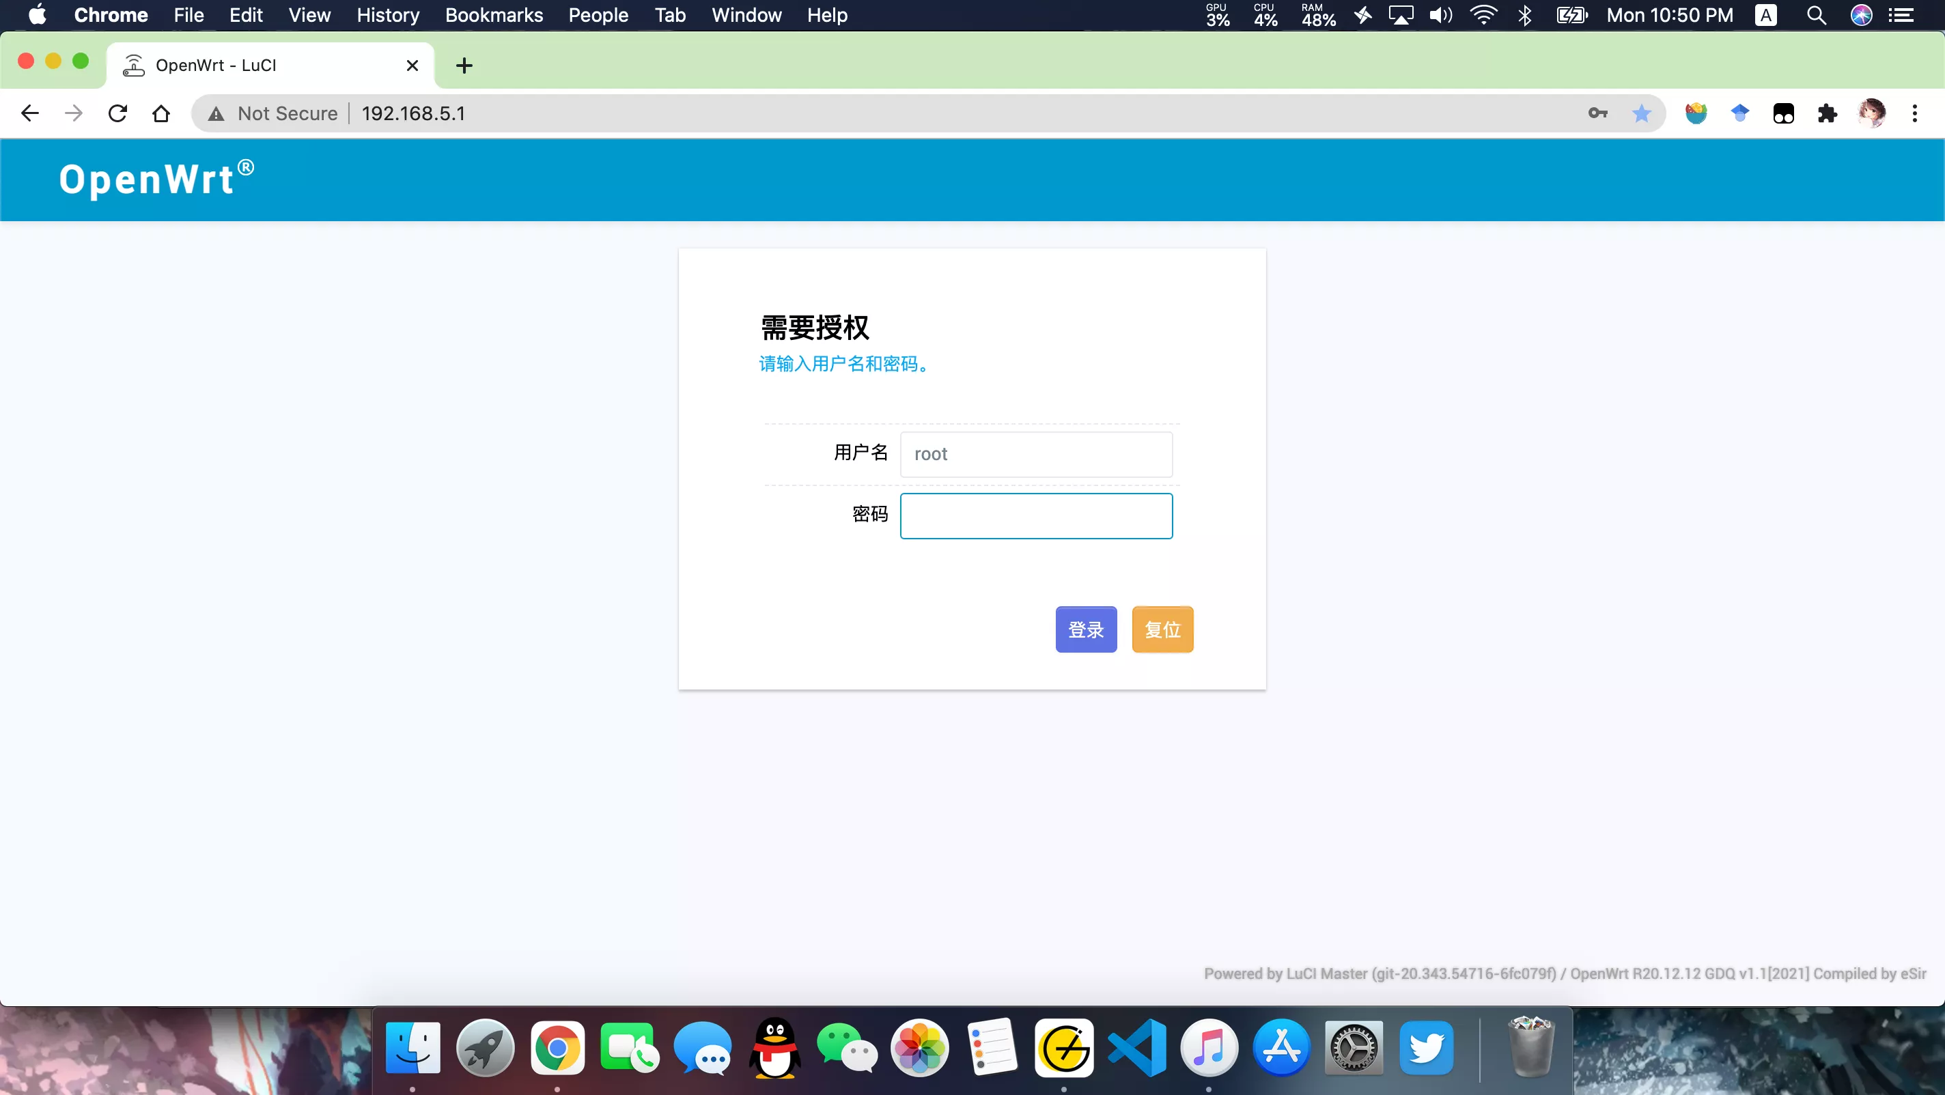Screen dimensions: 1945x1095
Task: Click the OpenWrt header logo
Action: pos(156,178)
